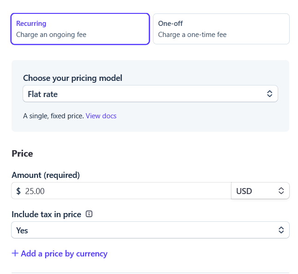The image size is (298, 274).
Task: Click the Amount (required) label
Action: pos(46,175)
